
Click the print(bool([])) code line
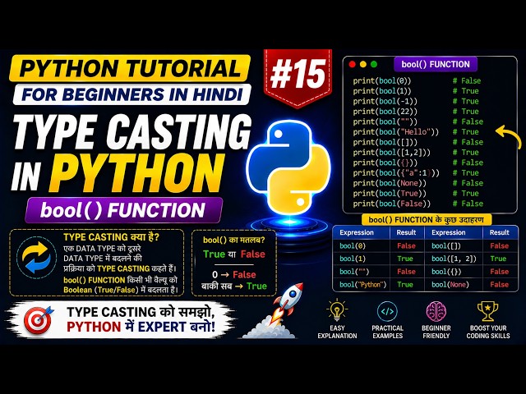pos(385,142)
